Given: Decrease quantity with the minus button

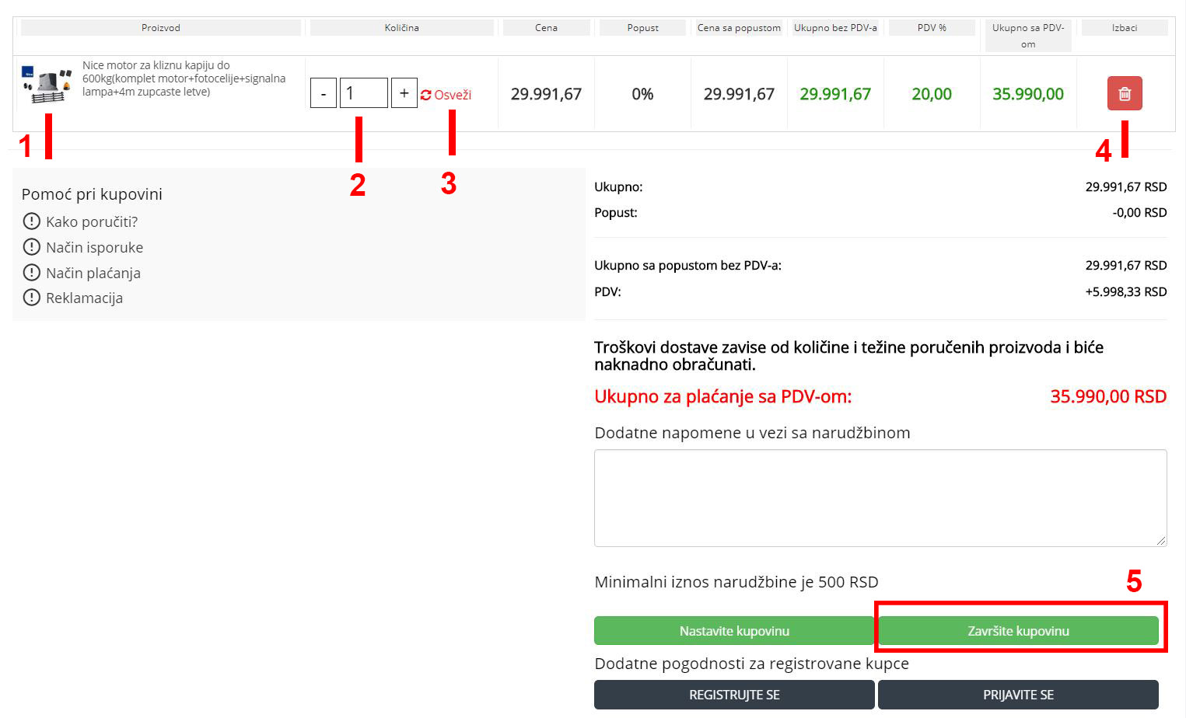Looking at the screenshot, I should tap(324, 93).
